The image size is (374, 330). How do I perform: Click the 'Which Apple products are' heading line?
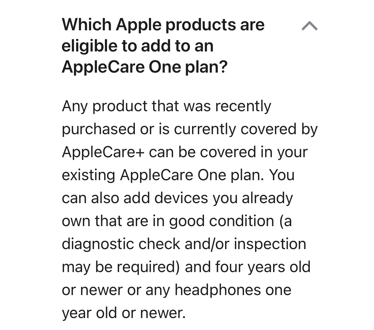[x=163, y=25]
